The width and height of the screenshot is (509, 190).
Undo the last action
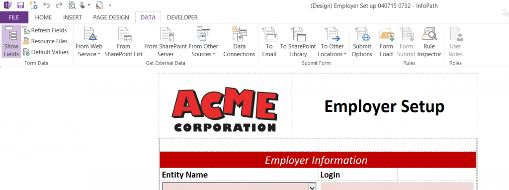(x=46, y=5)
